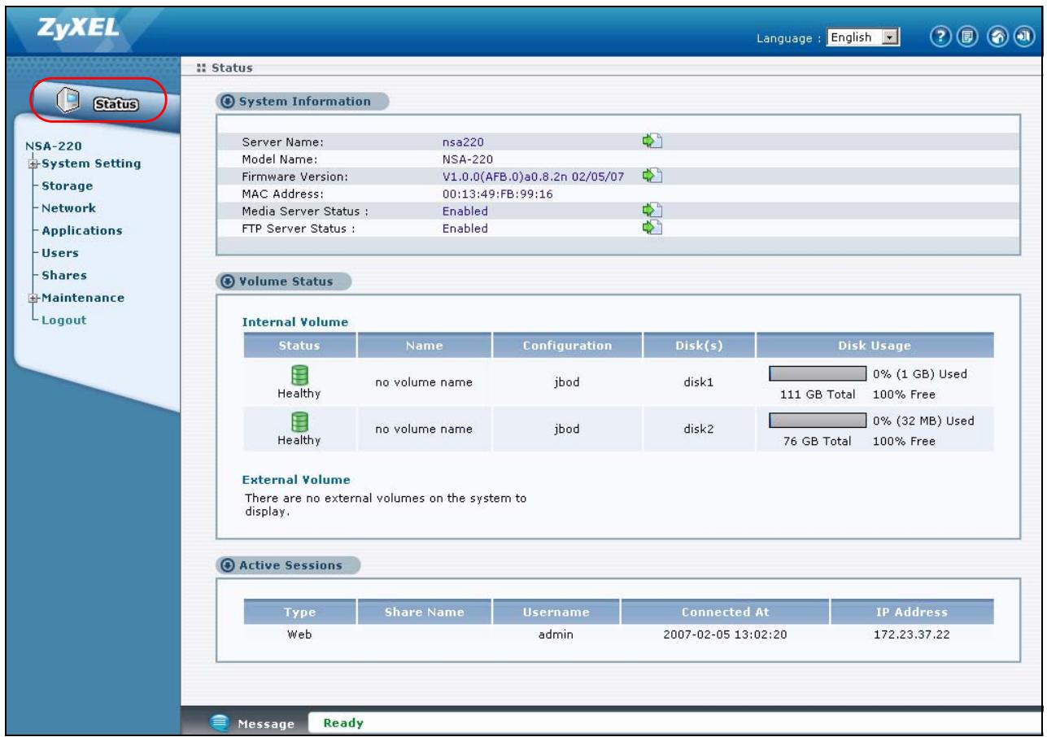Click Logout in the sidebar tree
Image resolution: width=1047 pixels, height=737 pixels.
(64, 320)
